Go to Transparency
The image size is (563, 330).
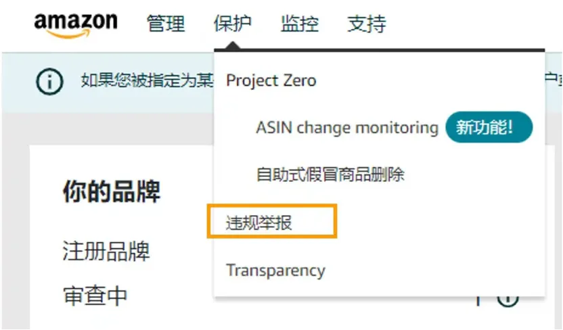tap(275, 270)
